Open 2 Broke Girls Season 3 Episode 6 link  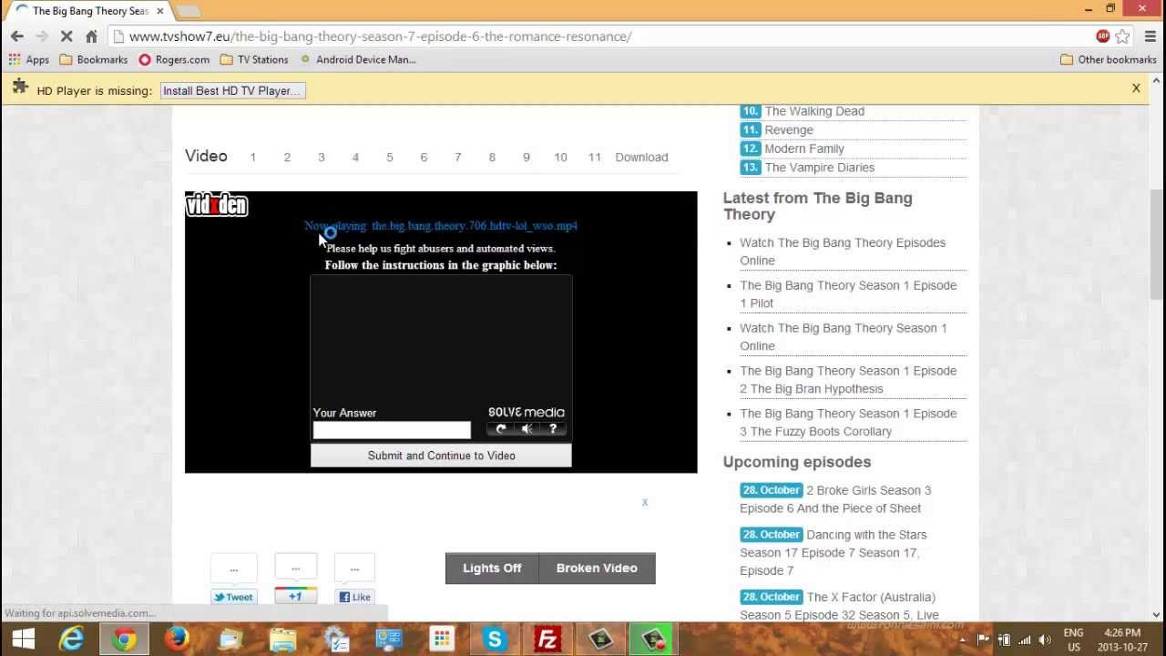835,499
